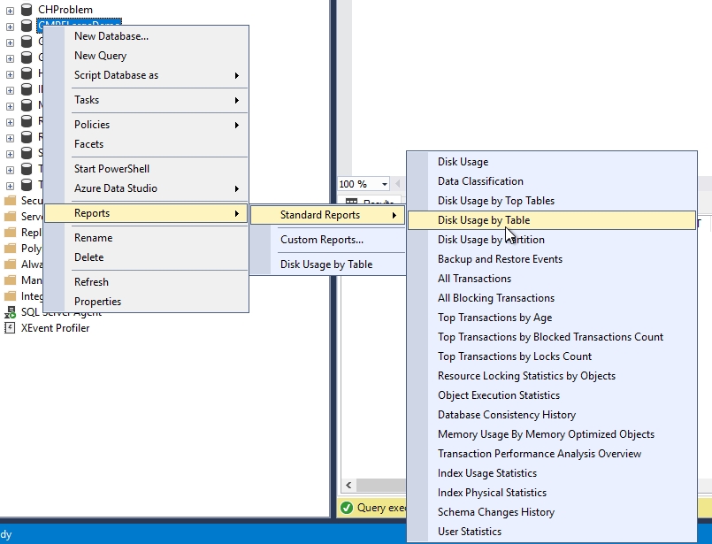Click Refresh to reload the database
This screenshot has height=544, width=712.
click(x=93, y=281)
